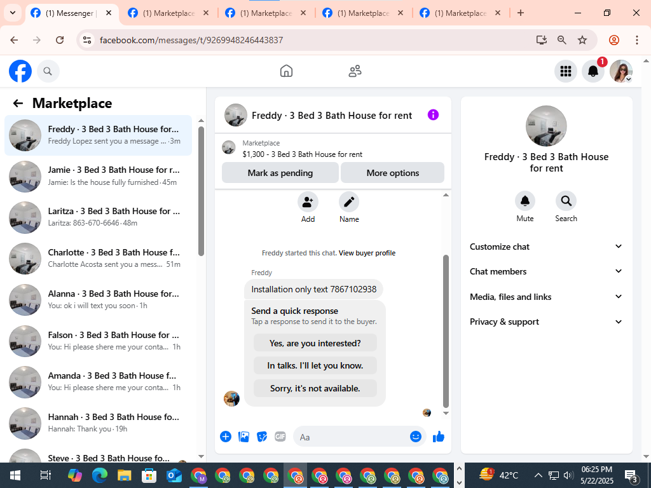Switch to the Messenger browser tab

pos(72,13)
